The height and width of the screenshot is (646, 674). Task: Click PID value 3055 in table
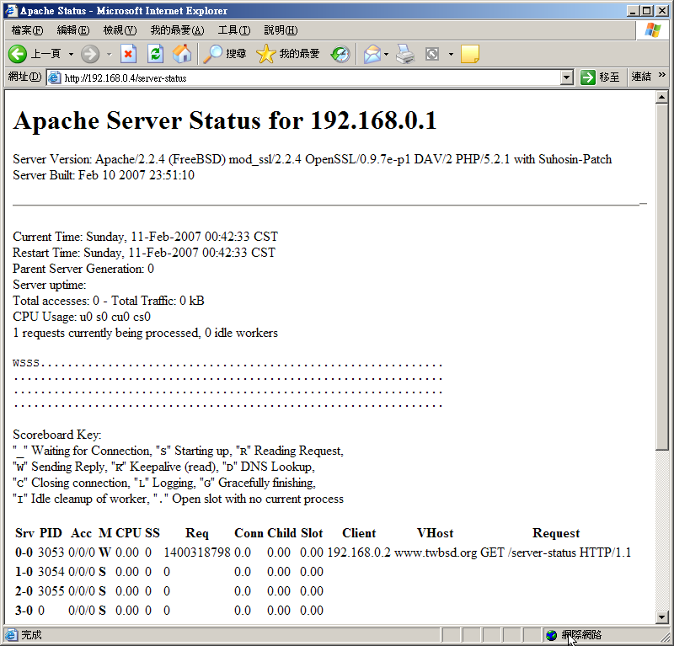point(51,591)
